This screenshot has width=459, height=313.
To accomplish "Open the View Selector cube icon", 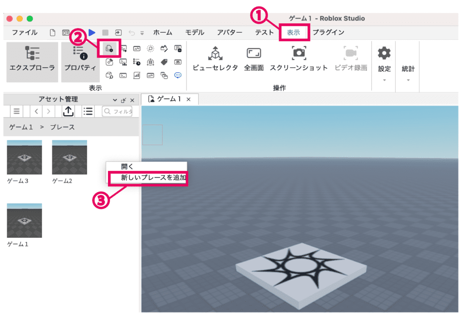I will [215, 54].
